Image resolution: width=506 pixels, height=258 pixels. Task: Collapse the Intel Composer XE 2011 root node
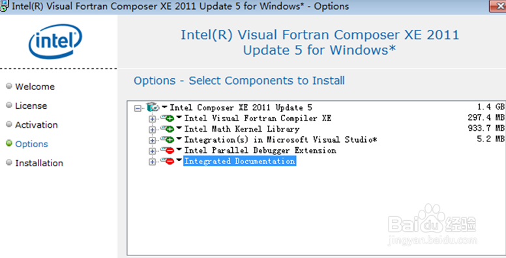pos(138,108)
